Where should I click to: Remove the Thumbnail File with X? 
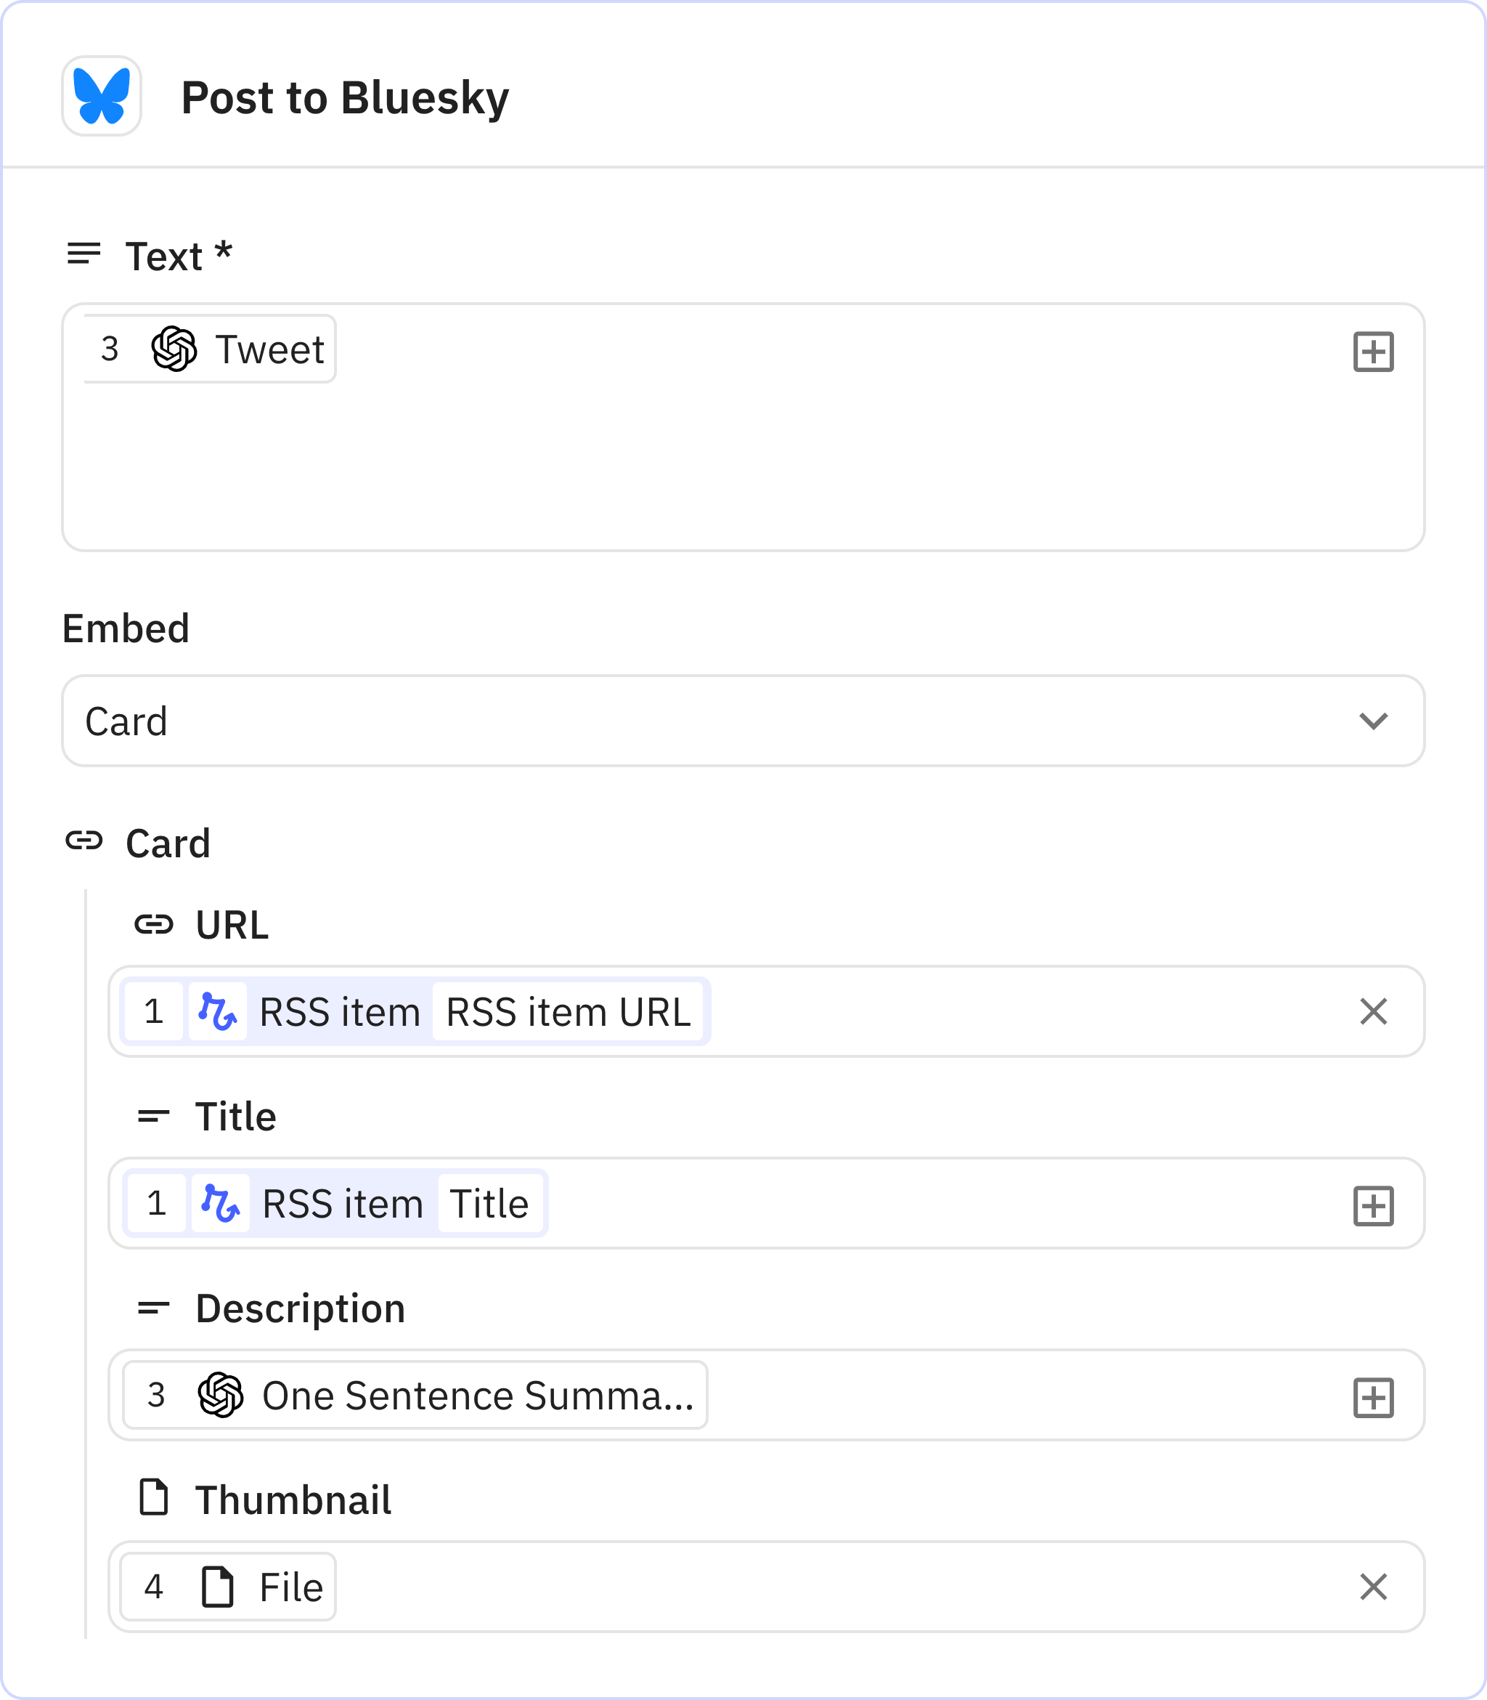[1372, 1586]
